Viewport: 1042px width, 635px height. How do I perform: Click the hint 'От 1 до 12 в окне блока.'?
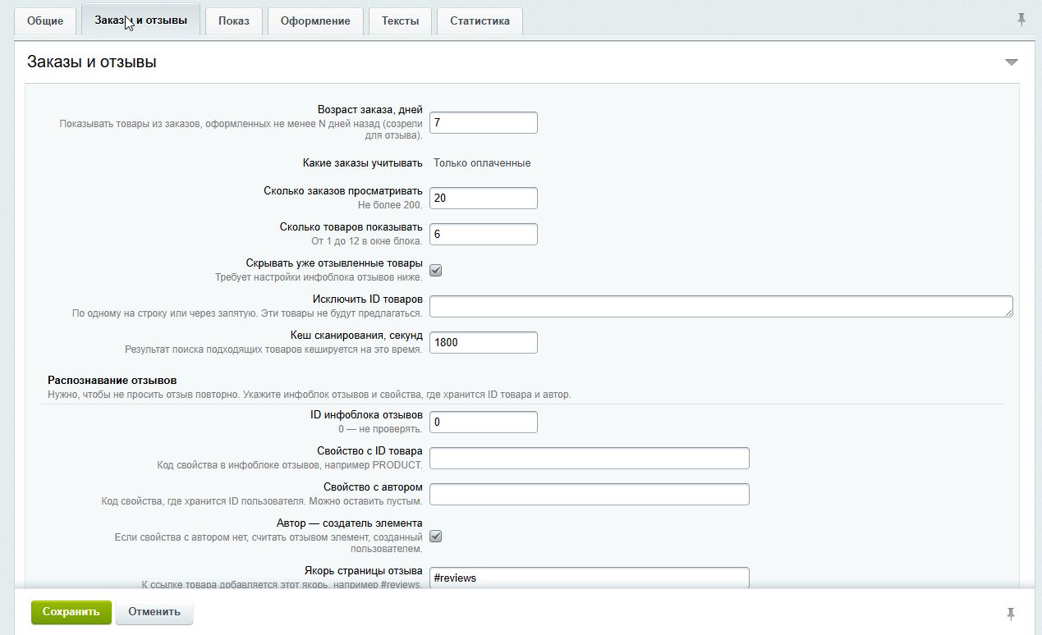367,240
